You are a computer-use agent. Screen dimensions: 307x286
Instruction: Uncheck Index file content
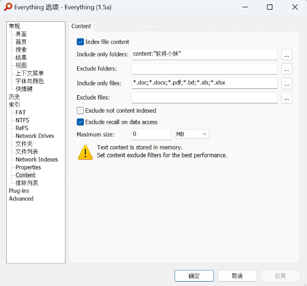point(81,42)
